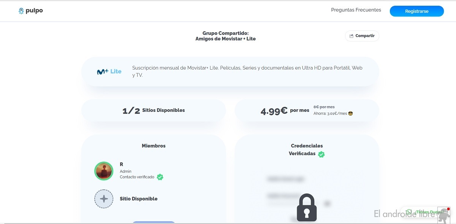Click the Suscripción mensual description text
Image resolution: width=456 pixels, height=224 pixels.
point(247,71)
